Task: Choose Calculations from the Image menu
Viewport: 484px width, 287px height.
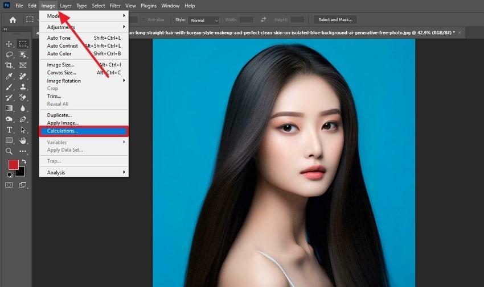Action: pyautogui.click(x=84, y=131)
